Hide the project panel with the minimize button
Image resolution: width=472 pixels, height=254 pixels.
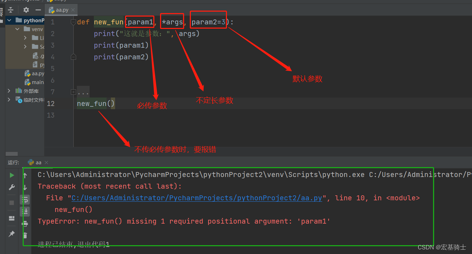point(38,10)
